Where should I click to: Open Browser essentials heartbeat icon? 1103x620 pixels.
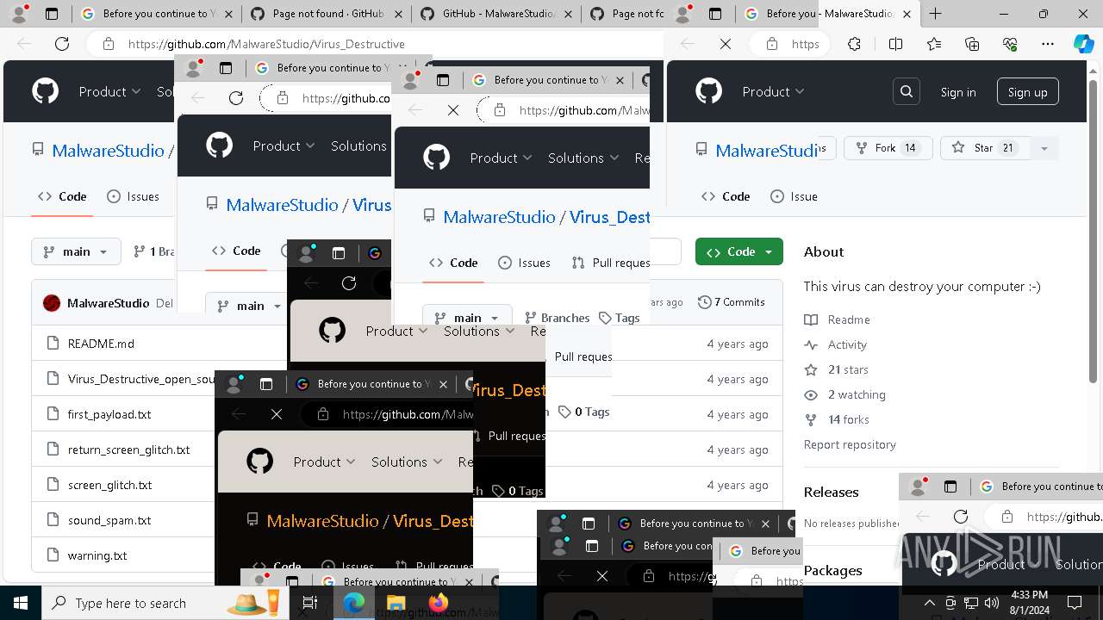[x=1010, y=44]
